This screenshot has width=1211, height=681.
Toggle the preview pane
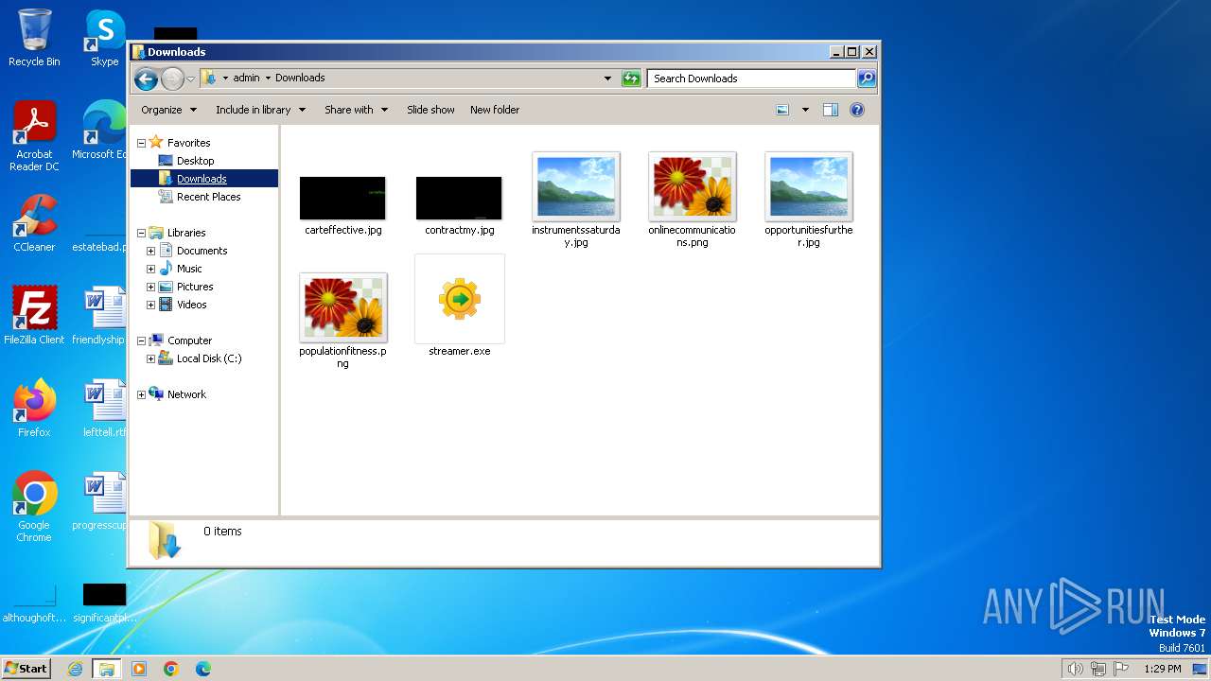point(831,110)
